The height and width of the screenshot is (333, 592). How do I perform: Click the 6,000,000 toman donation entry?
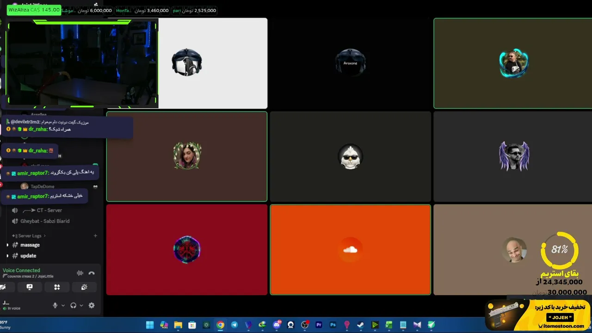[x=88, y=10]
